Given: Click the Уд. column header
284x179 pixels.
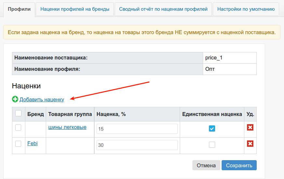Looking at the screenshot, I should point(250,114).
